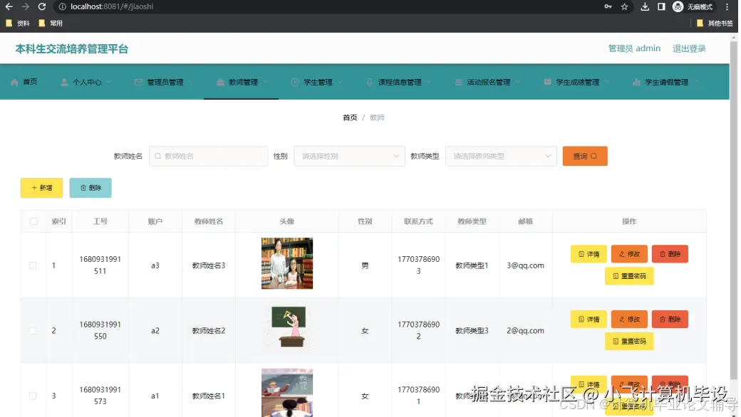Open 详情 for teacher 教师姓名3
The width and height of the screenshot is (741, 417).
(x=587, y=253)
